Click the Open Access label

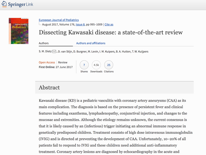tap(47, 62)
